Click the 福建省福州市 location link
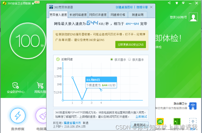202x133 pixels. tap(72, 123)
